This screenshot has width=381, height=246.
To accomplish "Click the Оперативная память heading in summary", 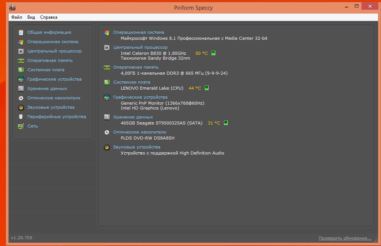I will 136,67.
